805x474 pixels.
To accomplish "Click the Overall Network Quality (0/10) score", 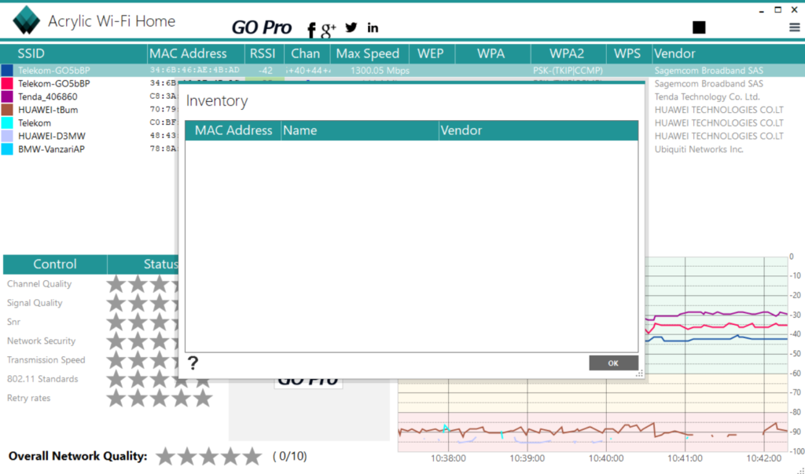I will pos(289,456).
